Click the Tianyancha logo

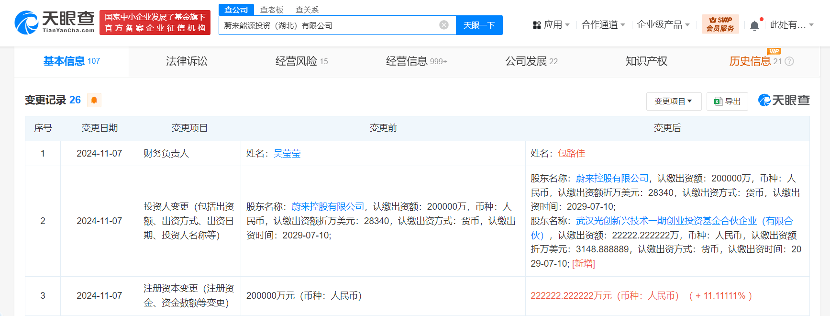55,22
